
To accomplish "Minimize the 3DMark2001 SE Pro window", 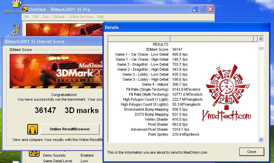I will pyautogui.click(x=194, y=9).
